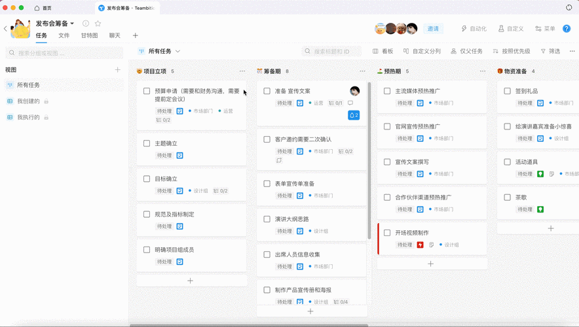Switch to the 聊天 tab
Image resolution: width=579 pixels, height=327 pixels.
click(115, 35)
